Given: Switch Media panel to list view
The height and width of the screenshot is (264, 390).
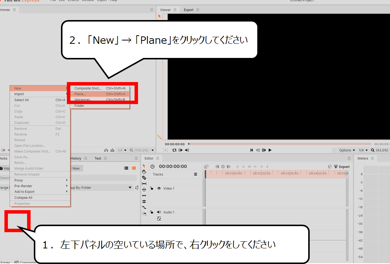Looking at the screenshot, I should [x=126, y=168].
